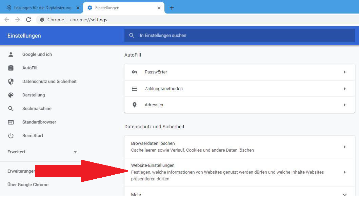Viewport: 359px width, 199px height.
Task: Click the shield icon for Datenschutz und Sicherheit
Action: click(11, 82)
